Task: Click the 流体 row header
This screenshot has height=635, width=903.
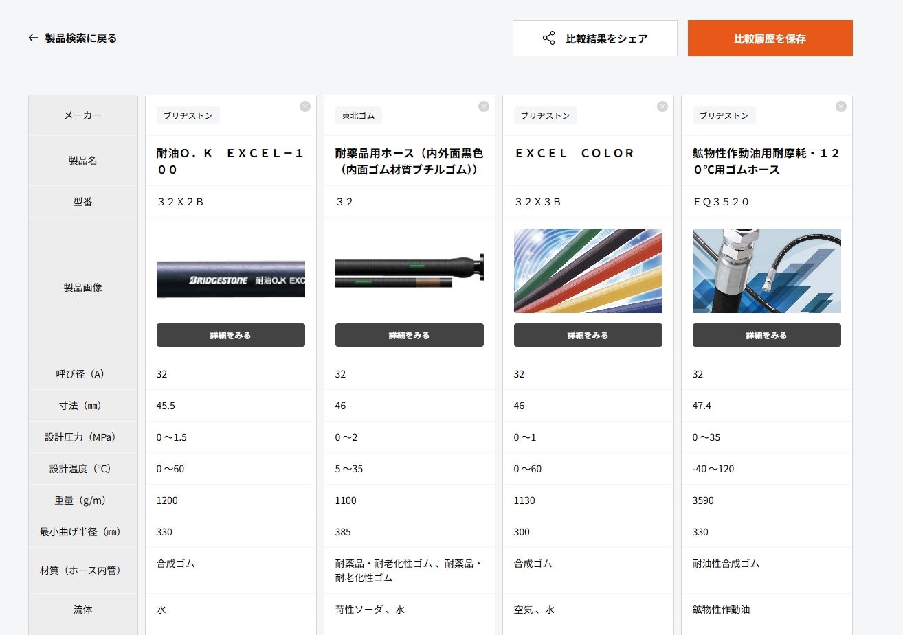Action: click(83, 610)
